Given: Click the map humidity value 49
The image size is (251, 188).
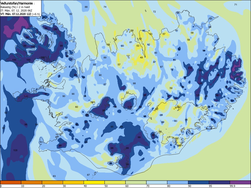Looking at the screenshot, I should [x=141, y=58].
